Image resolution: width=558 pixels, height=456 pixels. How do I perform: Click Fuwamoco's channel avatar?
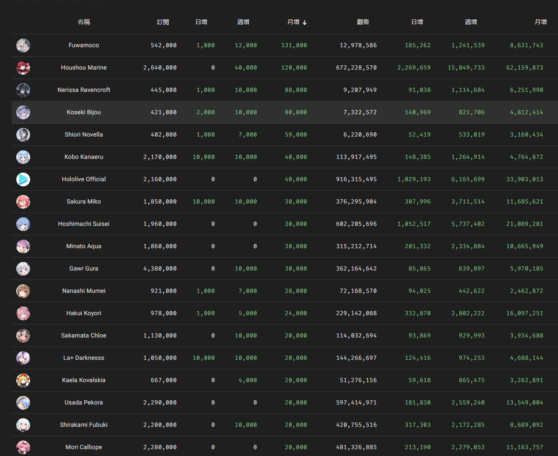click(x=23, y=46)
